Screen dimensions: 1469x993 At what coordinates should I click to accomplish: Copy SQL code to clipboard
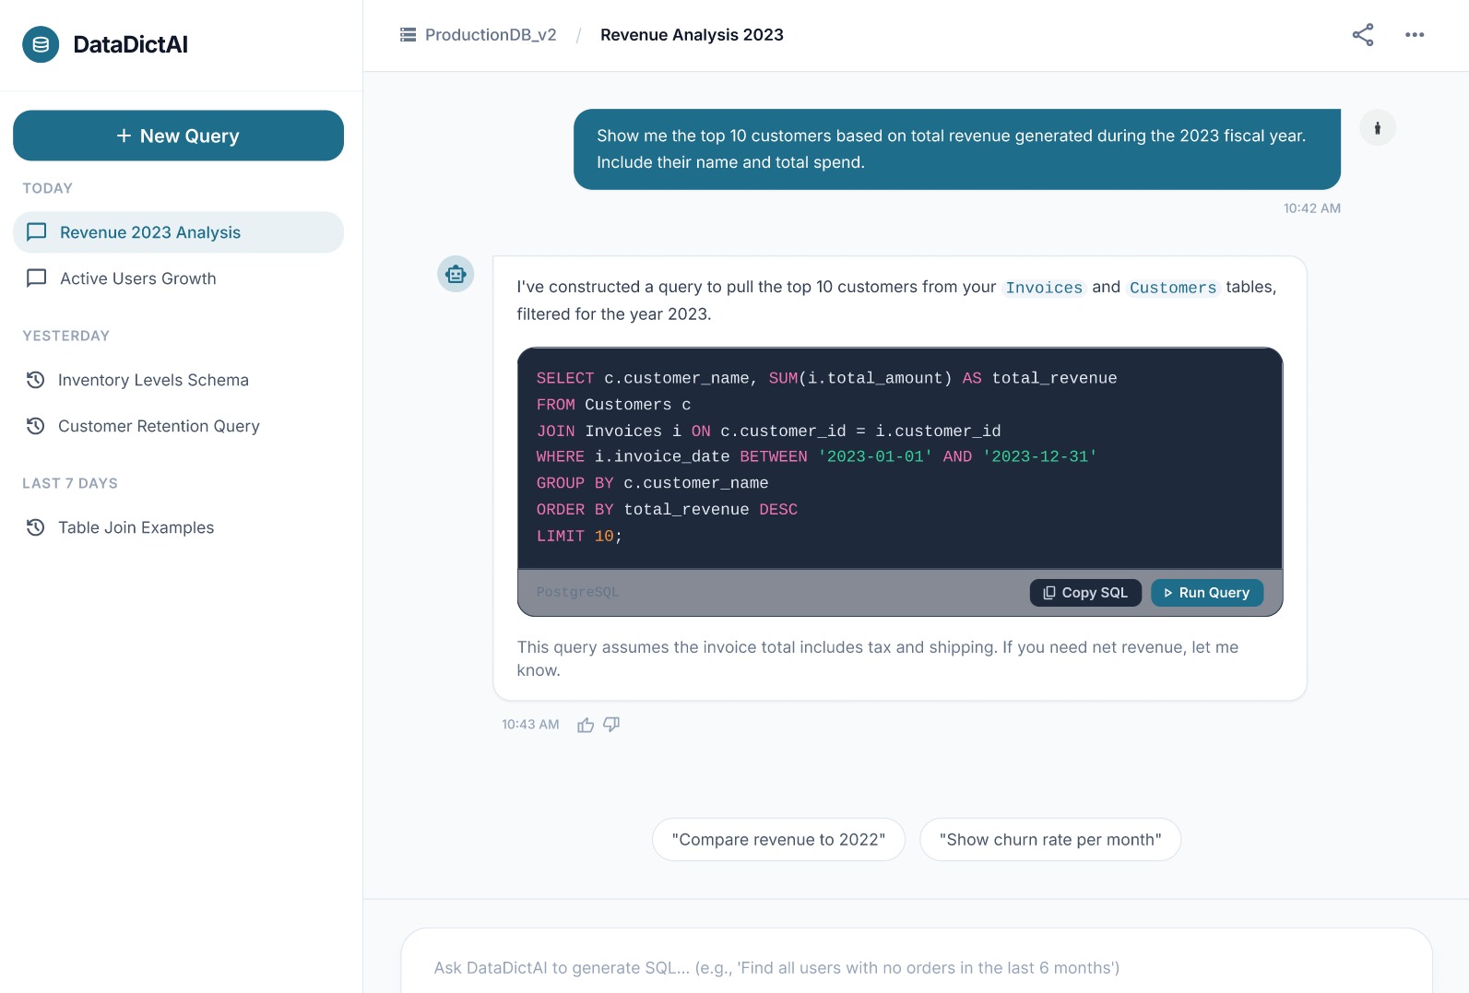pos(1084,593)
